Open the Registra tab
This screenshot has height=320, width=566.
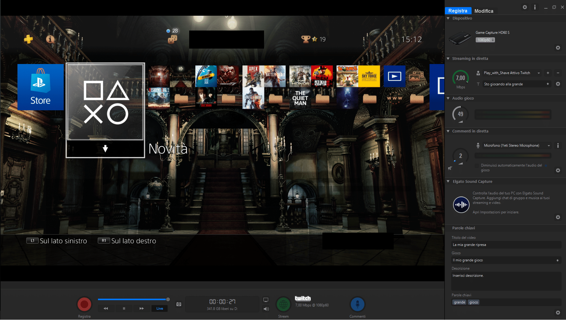[x=458, y=11]
